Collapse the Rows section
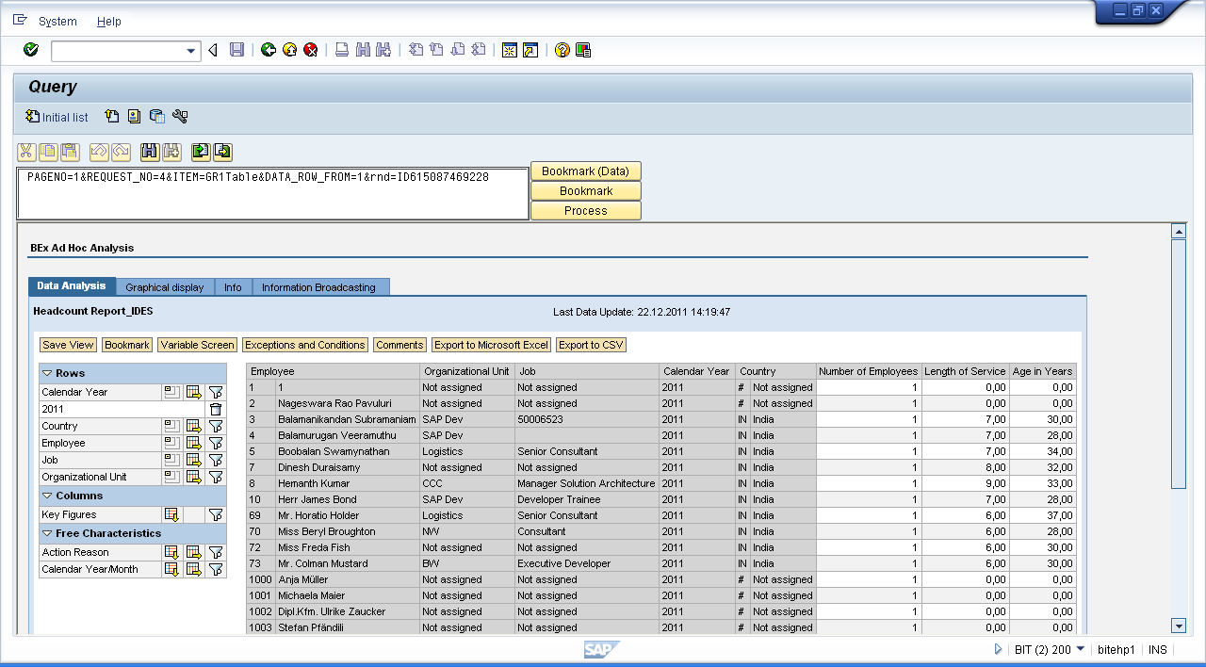The width and height of the screenshot is (1206, 667). [x=47, y=373]
